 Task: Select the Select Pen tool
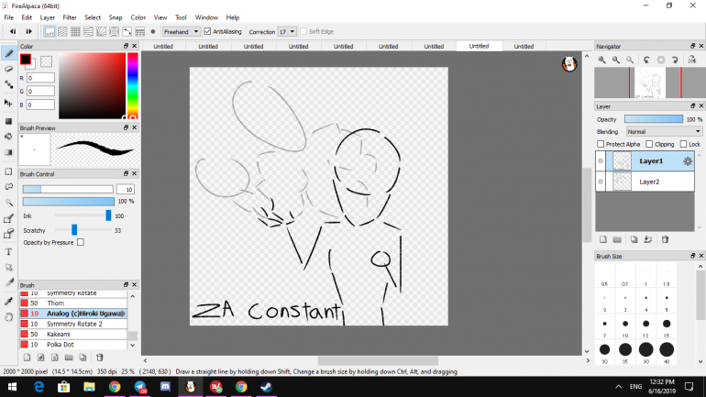[x=8, y=218]
